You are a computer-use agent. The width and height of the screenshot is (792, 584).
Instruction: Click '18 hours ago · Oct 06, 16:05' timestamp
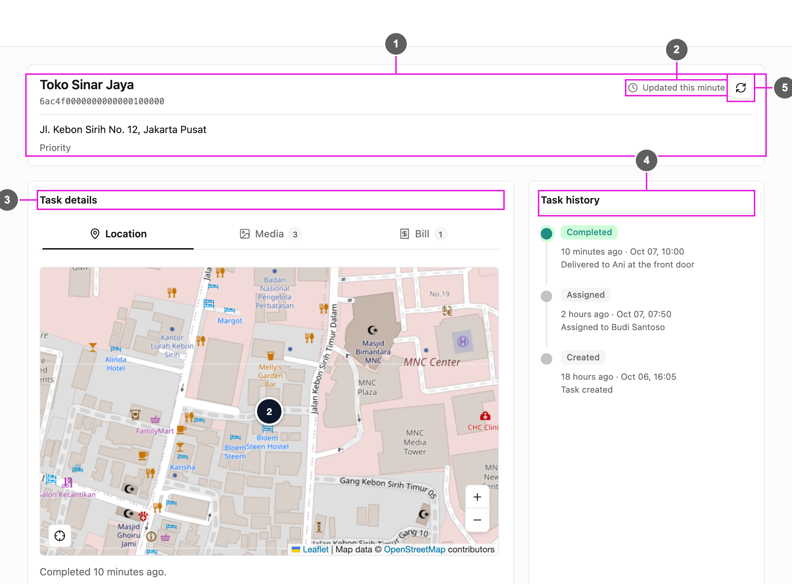tap(618, 377)
